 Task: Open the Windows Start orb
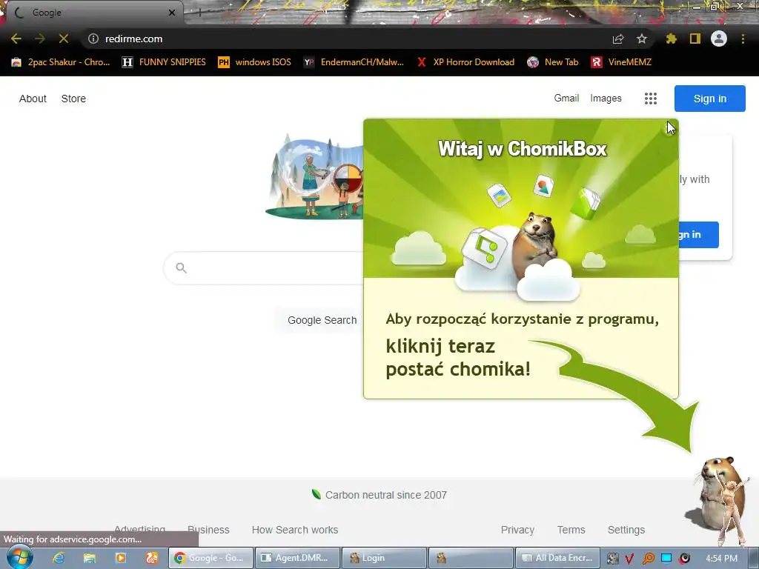[19, 557]
